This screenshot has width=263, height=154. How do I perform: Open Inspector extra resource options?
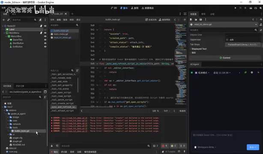pos(206,19)
